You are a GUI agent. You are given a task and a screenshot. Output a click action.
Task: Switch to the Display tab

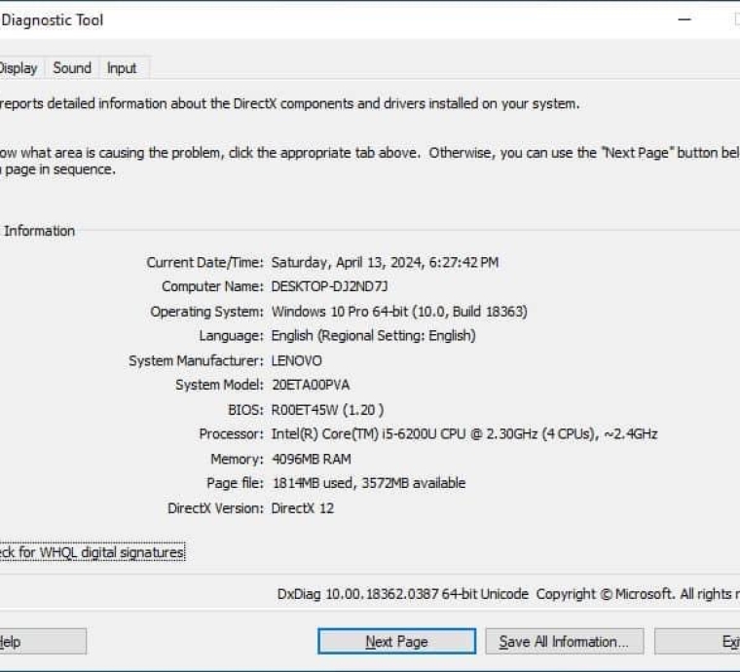pos(20,68)
